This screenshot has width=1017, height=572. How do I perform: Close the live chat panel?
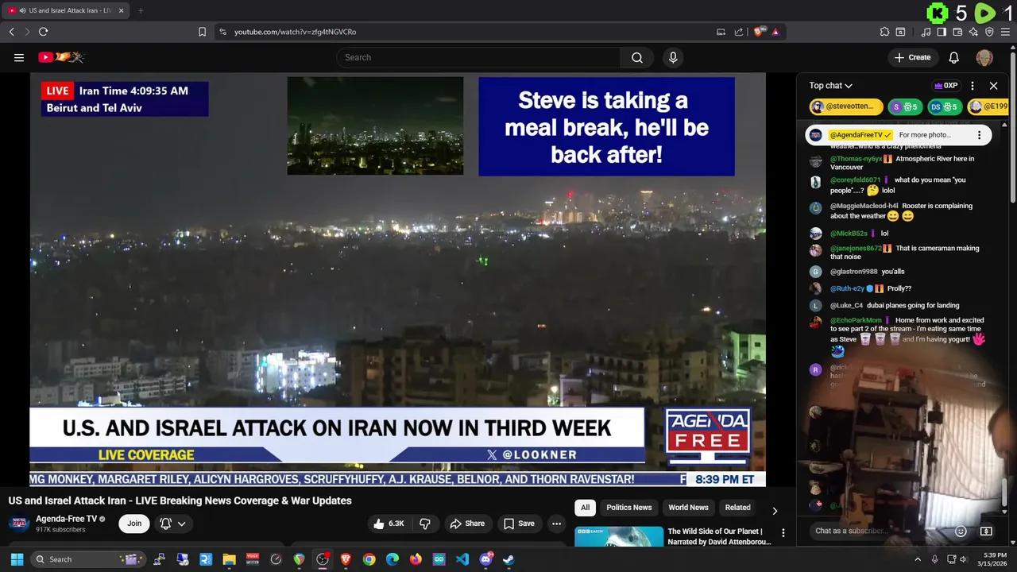point(993,86)
